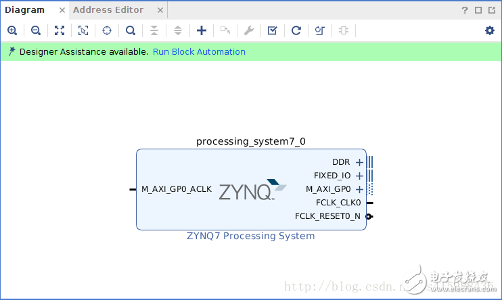Open diagram Settings gear
This screenshot has height=300, width=502.
click(x=490, y=30)
